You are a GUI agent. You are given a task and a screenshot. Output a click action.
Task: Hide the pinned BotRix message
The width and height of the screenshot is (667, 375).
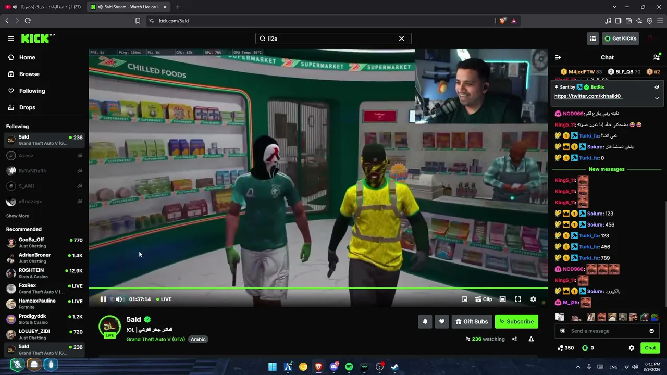pos(657,87)
